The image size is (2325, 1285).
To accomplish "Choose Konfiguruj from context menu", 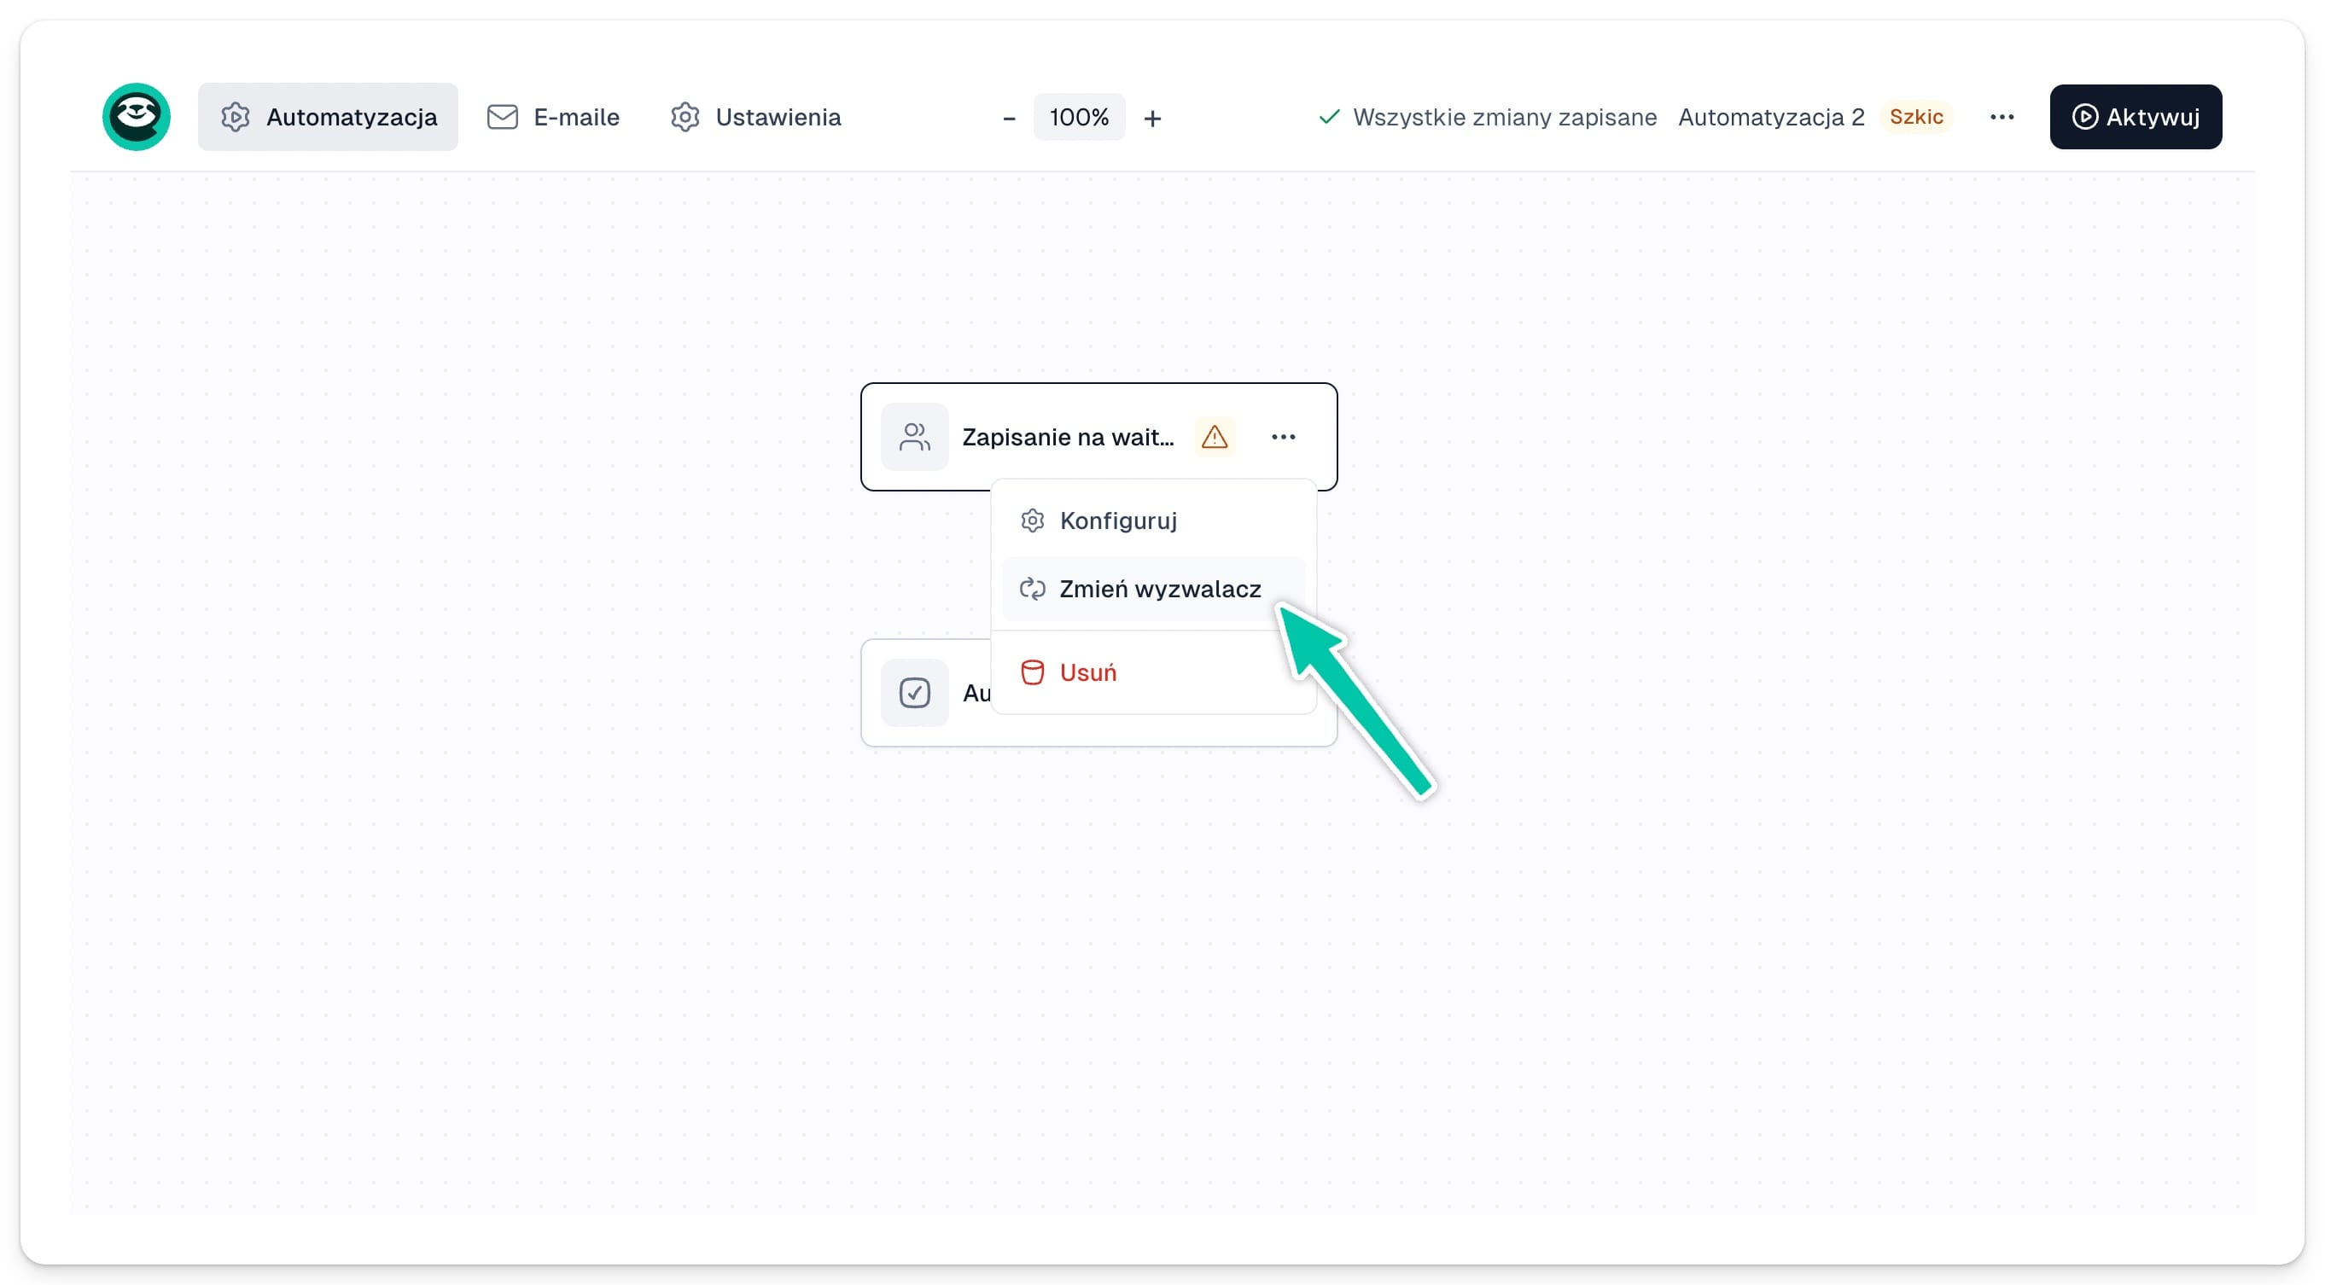I will (1153, 520).
